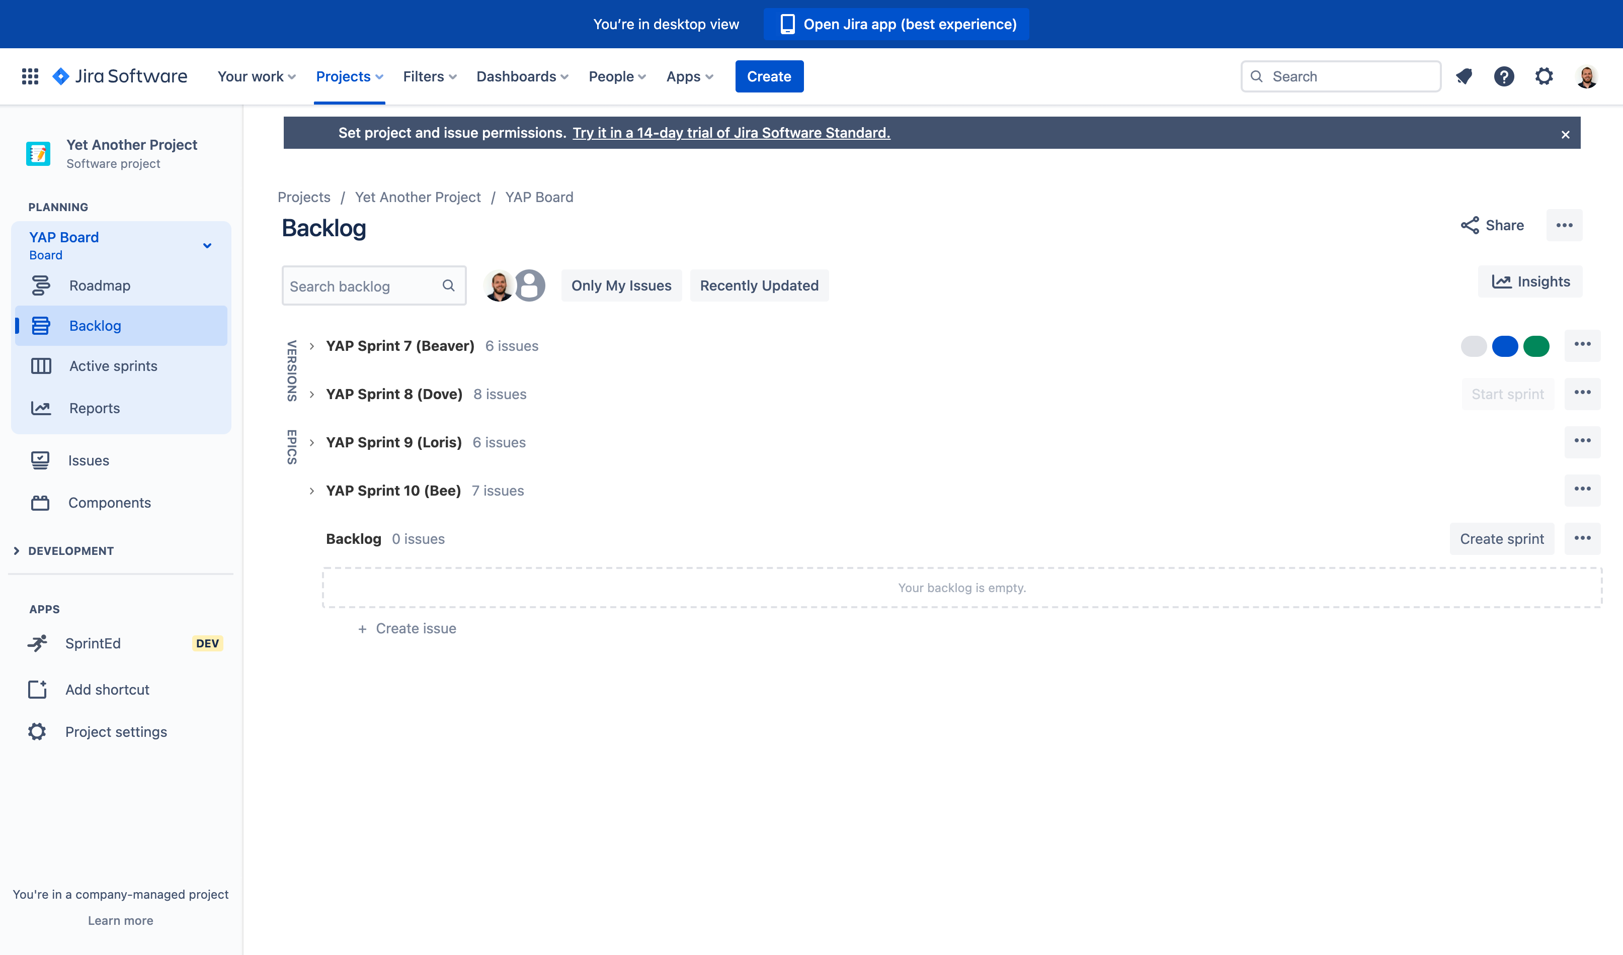Image resolution: width=1623 pixels, height=955 pixels.
Task: Open the help question mark icon
Action: tap(1503, 76)
